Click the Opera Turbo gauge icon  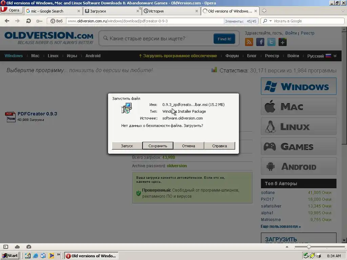pos(29,247)
